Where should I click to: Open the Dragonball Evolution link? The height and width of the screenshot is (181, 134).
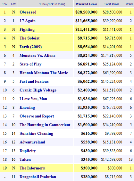38,177
